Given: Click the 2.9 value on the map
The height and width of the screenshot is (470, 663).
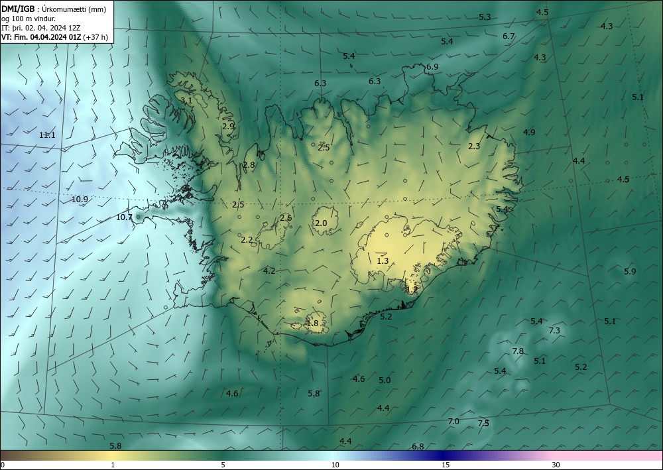Looking at the screenshot, I should (x=228, y=126).
